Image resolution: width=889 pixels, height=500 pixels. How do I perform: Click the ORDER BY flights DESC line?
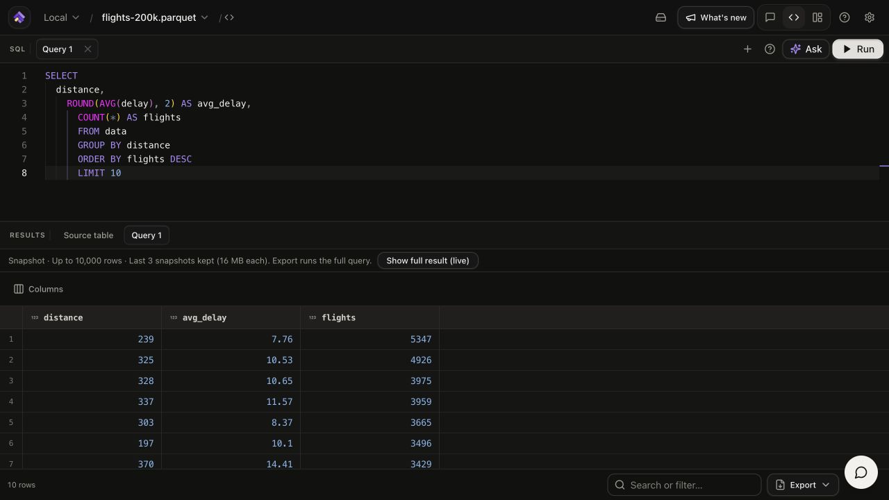coord(135,159)
